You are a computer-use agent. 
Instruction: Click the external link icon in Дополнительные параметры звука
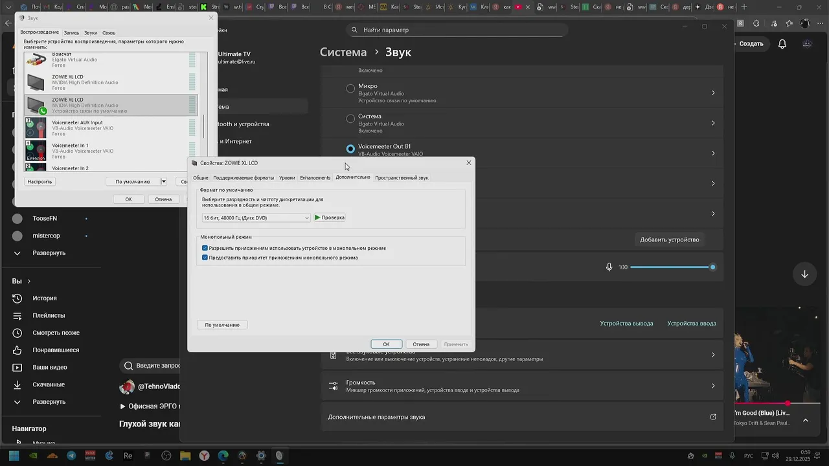713,417
